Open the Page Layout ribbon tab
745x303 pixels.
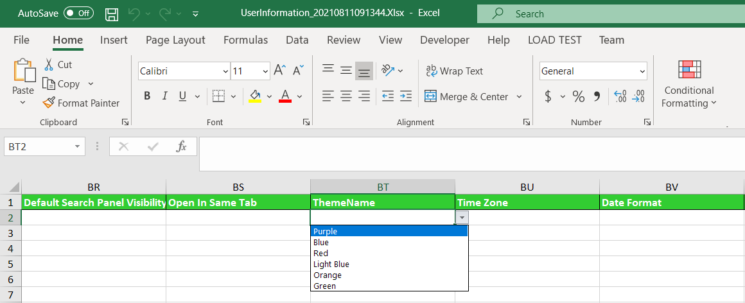point(175,40)
